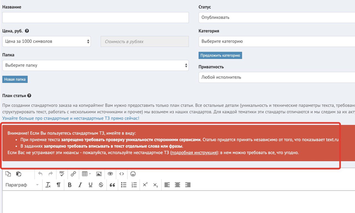Open the insert table menu
Image resolution: width=355 pixels, height=213 pixels.
(86, 174)
